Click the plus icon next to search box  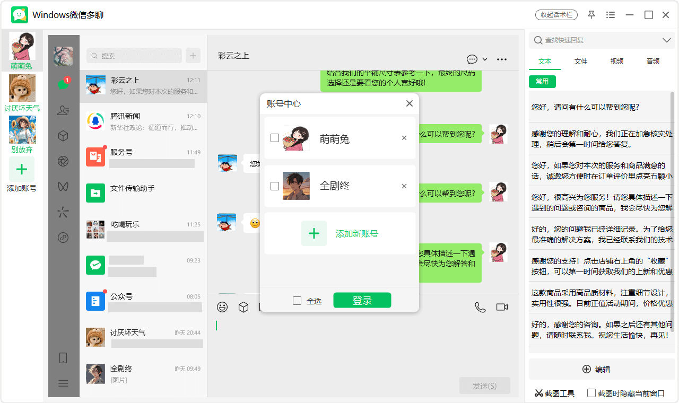[x=193, y=56]
